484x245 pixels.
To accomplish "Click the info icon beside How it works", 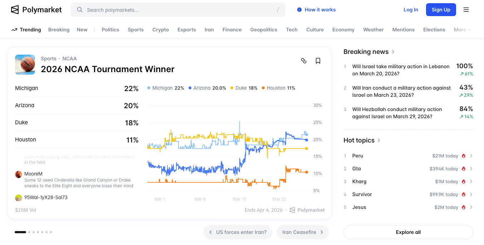I will coord(299,10).
